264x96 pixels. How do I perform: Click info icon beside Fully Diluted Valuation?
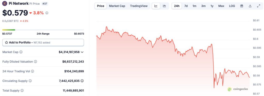pos(35,62)
